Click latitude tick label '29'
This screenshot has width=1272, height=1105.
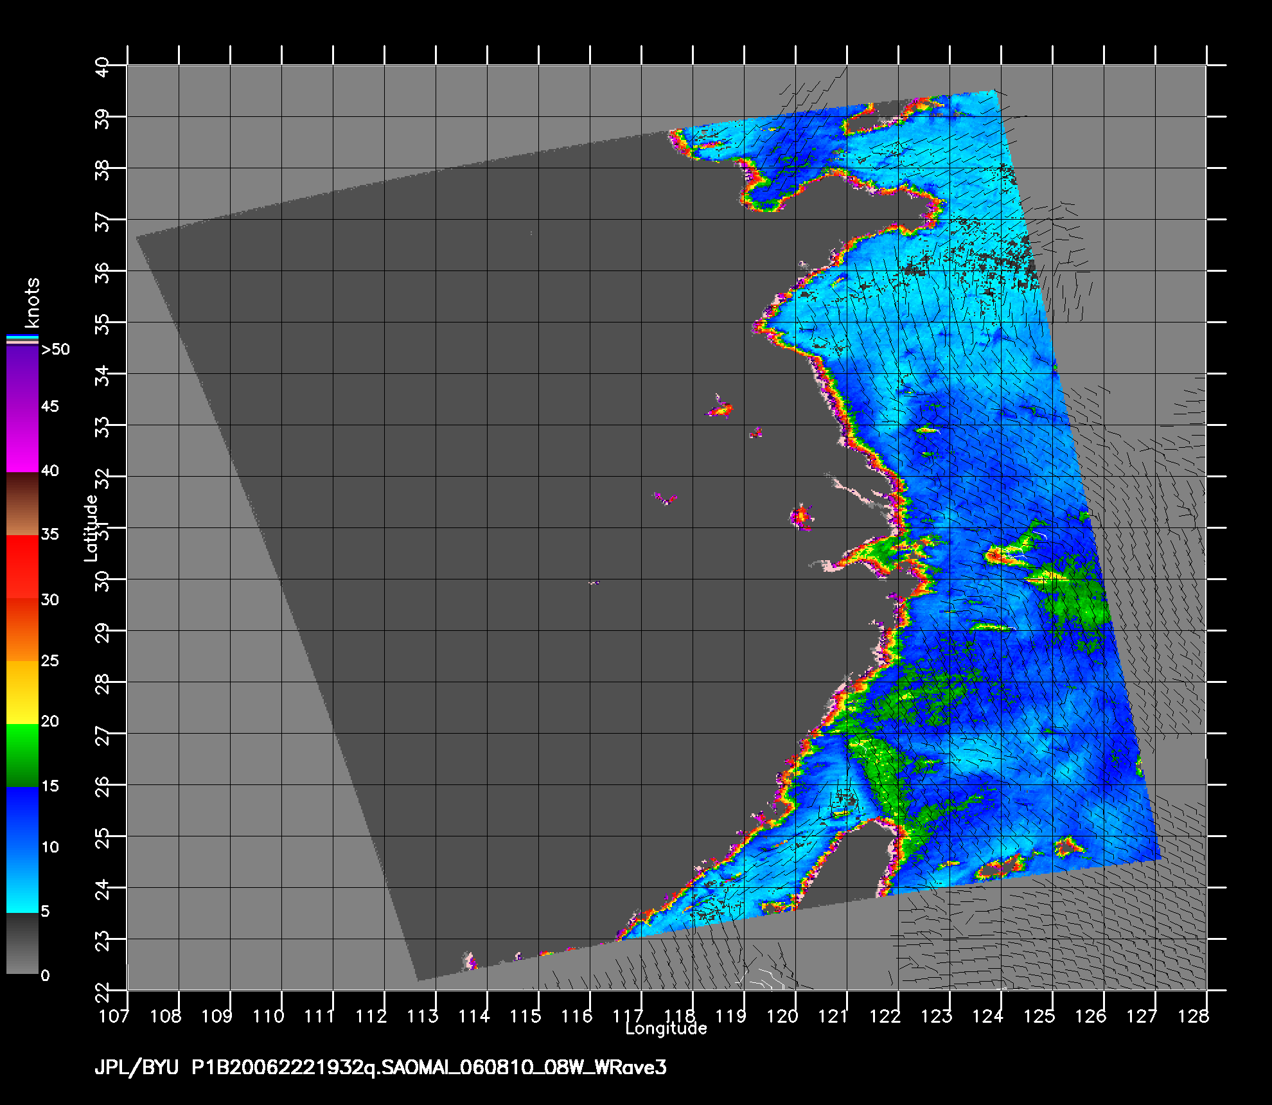(103, 633)
